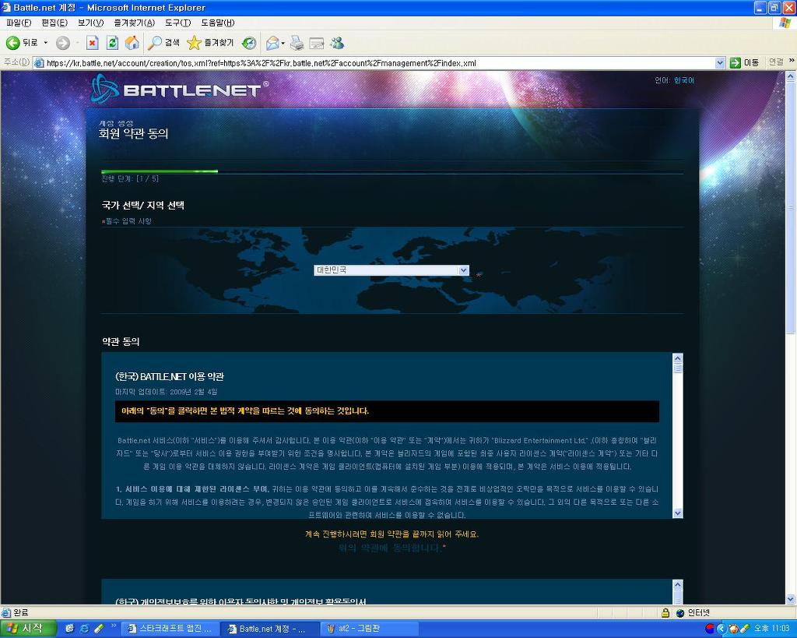Click the 한국어 language link
797x638 pixels.
point(683,80)
